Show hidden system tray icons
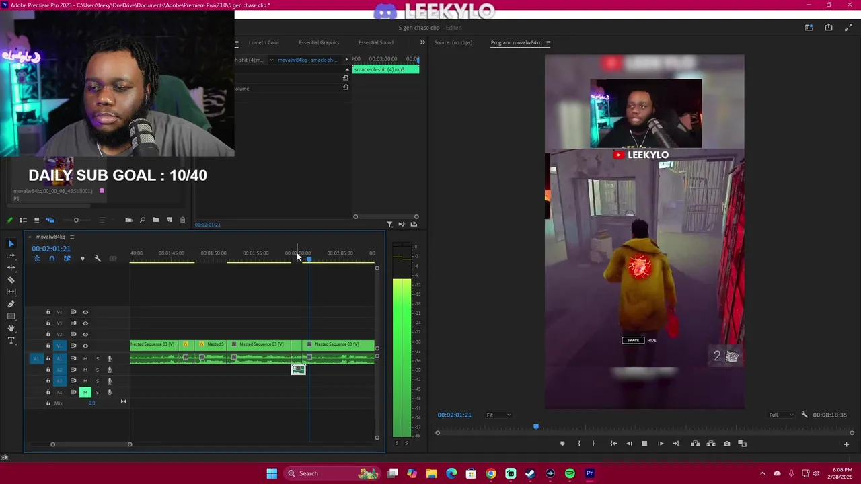This screenshot has height=484, width=861. coord(762,473)
